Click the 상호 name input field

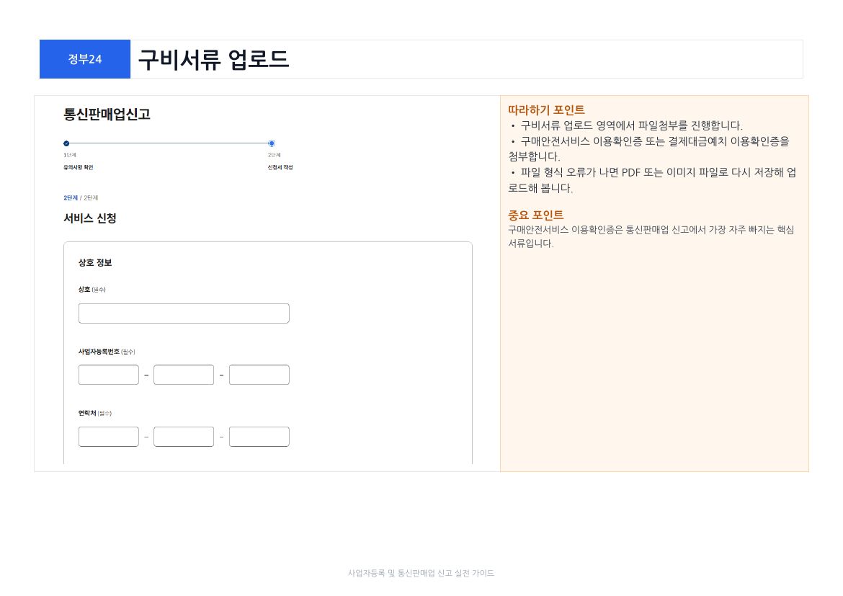(x=184, y=313)
